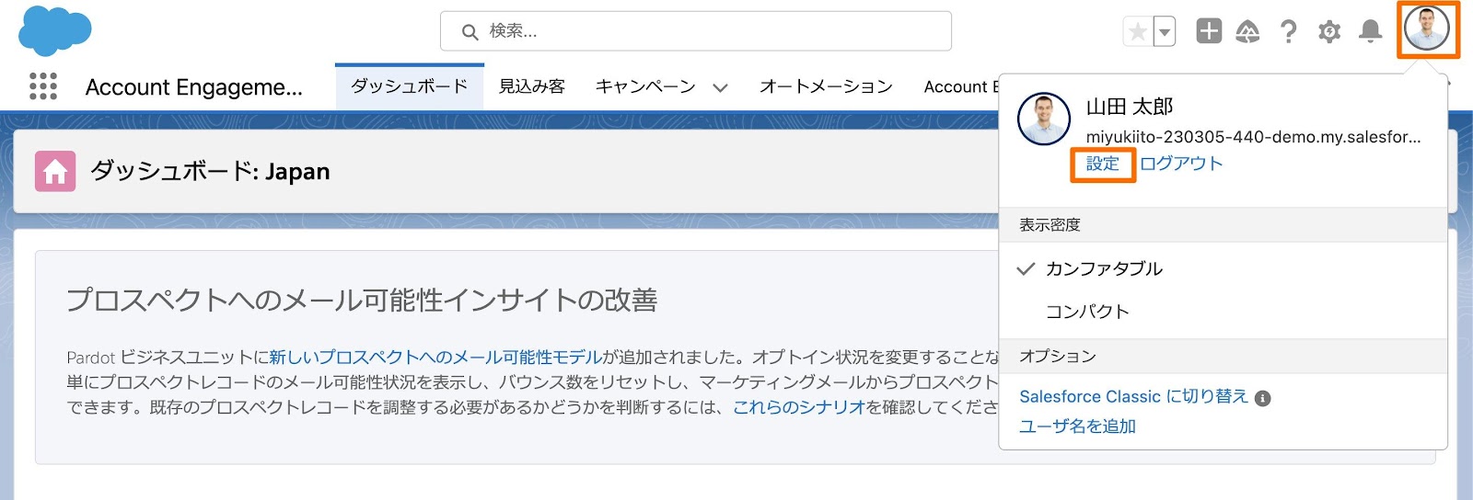Click the Salesforce cloud logo
Image resolution: width=1473 pixels, height=500 pixels.
click(x=55, y=29)
